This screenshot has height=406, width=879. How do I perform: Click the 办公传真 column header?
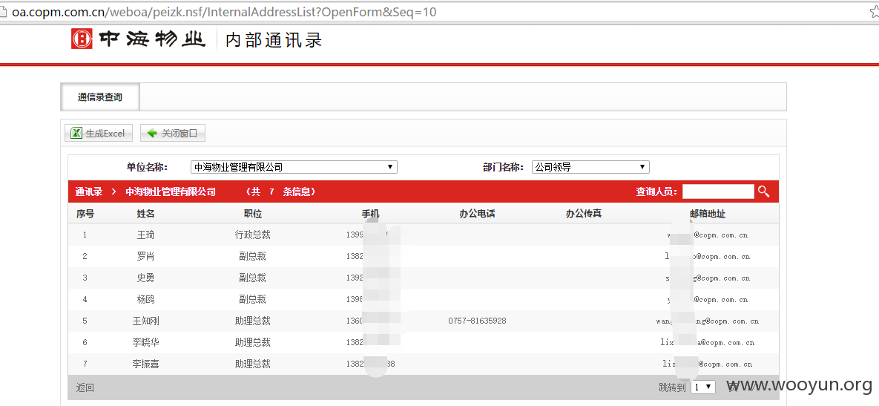point(584,214)
